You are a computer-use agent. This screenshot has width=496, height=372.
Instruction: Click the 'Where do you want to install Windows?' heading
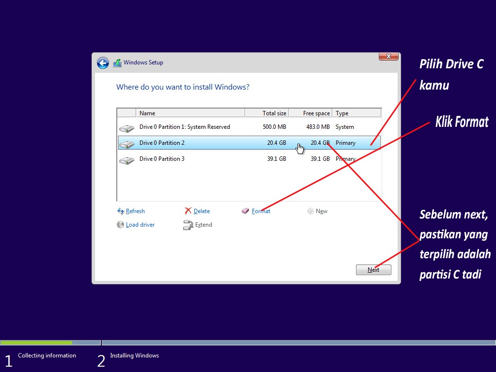coord(183,87)
